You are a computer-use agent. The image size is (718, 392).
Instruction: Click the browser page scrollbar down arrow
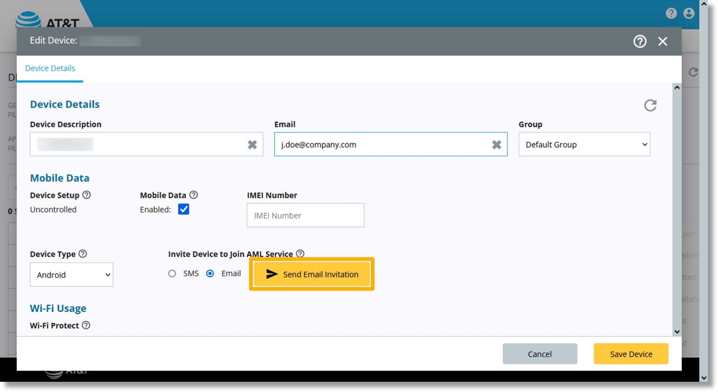[x=704, y=378]
